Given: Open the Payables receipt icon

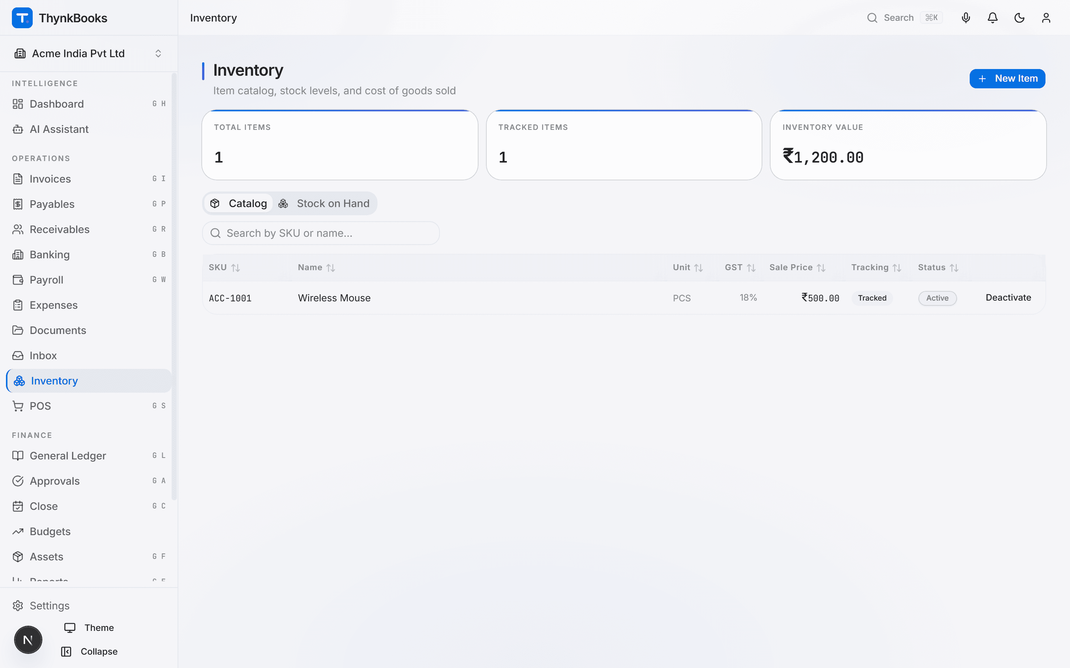Looking at the screenshot, I should click(x=18, y=204).
